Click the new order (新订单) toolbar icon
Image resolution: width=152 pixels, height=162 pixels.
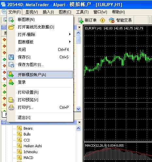click(x=81, y=20)
